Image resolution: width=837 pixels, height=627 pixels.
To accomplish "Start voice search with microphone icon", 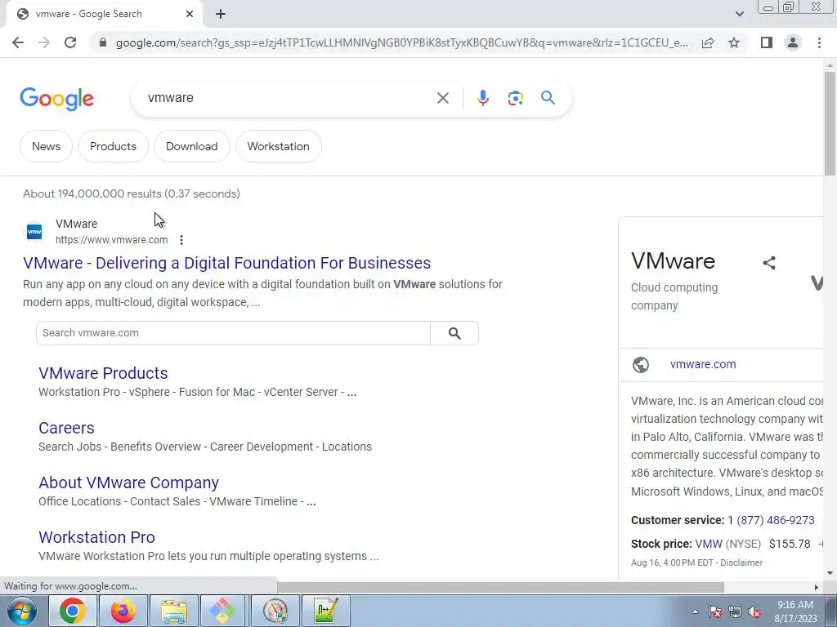I will 482,98.
